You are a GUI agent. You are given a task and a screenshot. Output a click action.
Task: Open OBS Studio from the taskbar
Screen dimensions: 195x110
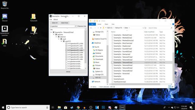(91, 107)
